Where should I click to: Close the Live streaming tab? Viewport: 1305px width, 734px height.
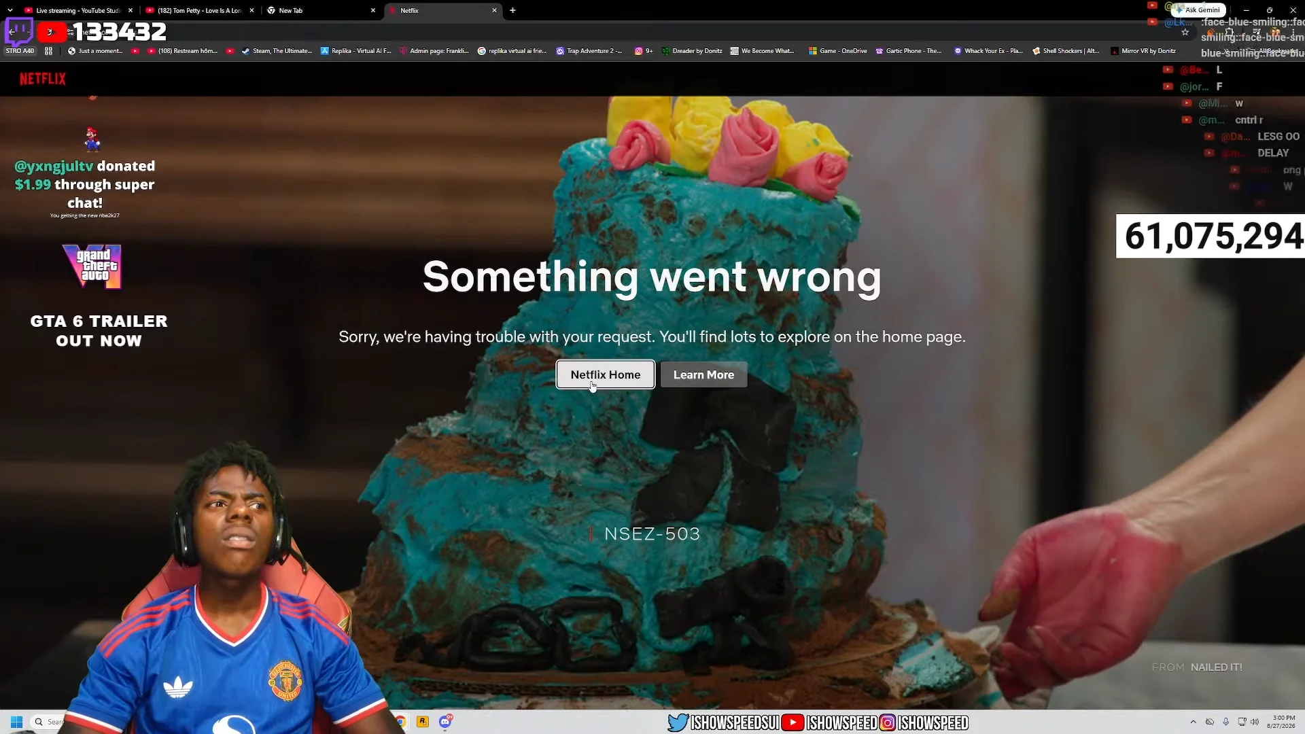click(130, 10)
